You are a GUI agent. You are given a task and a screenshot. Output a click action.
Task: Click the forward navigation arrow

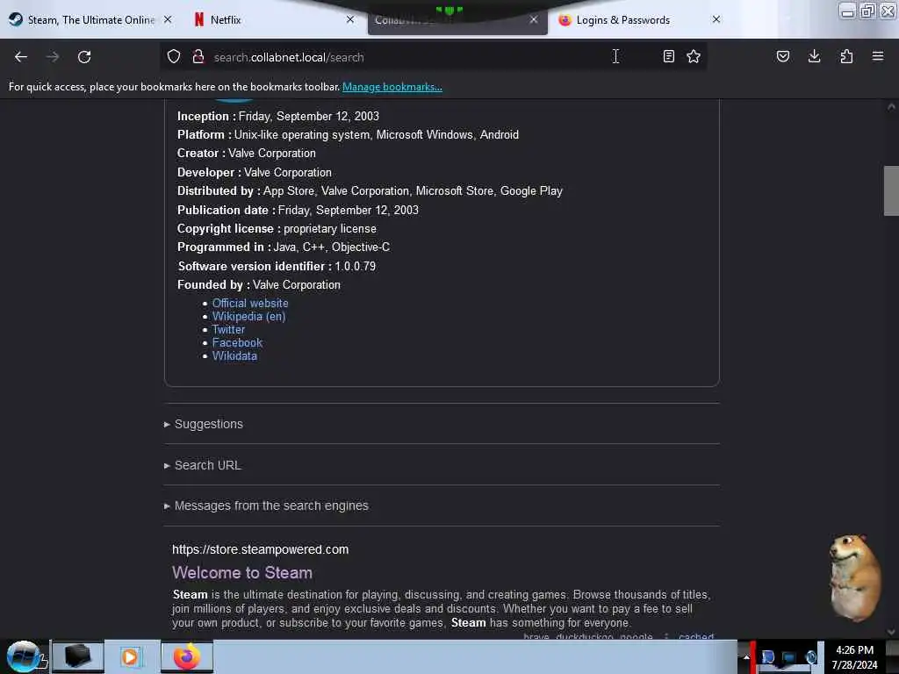pos(52,57)
